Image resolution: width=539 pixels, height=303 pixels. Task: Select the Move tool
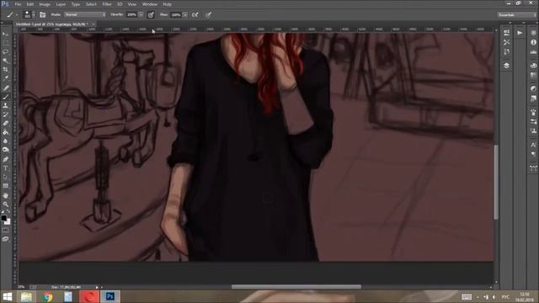click(6, 34)
